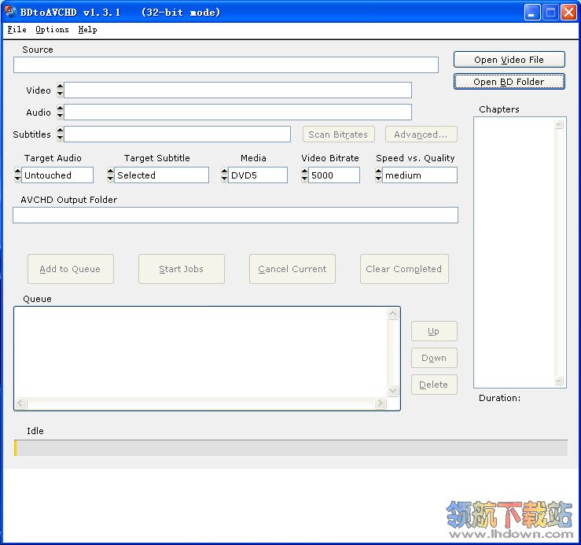Open the Options menu
Screen dimensions: 581x545
click(52, 30)
